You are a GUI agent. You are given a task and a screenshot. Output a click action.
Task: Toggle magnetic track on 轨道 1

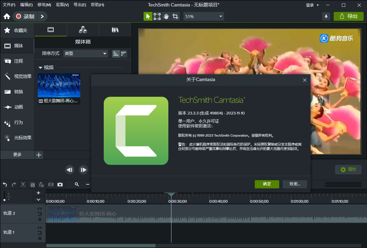40,233
